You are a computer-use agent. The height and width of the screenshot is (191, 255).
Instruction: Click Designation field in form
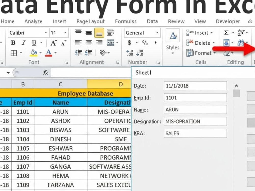(x=195, y=121)
